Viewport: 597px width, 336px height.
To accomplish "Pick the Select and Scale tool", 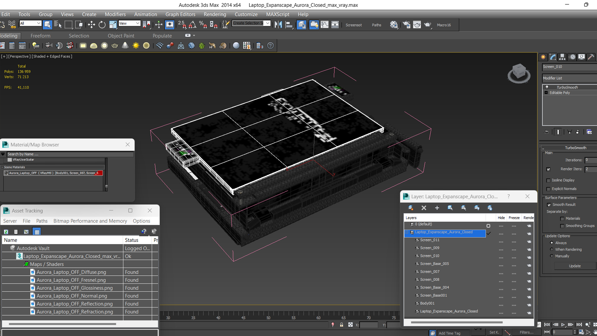I will (x=113, y=25).
